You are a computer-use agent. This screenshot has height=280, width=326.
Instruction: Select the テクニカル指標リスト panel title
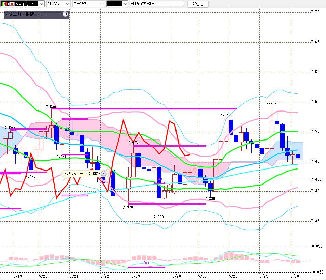[x=25, y=14]
